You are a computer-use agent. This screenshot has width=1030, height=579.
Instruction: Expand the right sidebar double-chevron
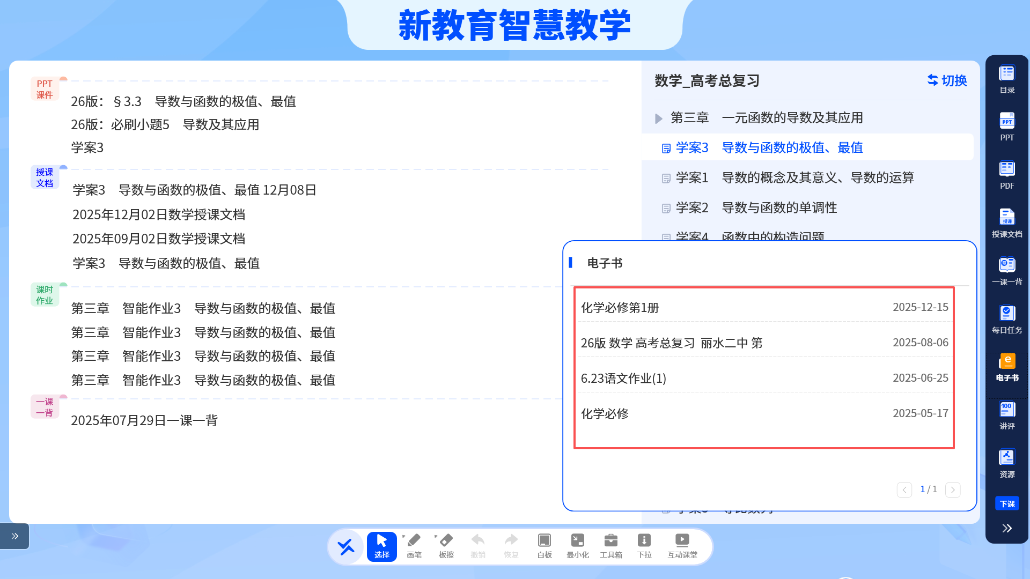pyautogui.click(x=1007, y=528)
